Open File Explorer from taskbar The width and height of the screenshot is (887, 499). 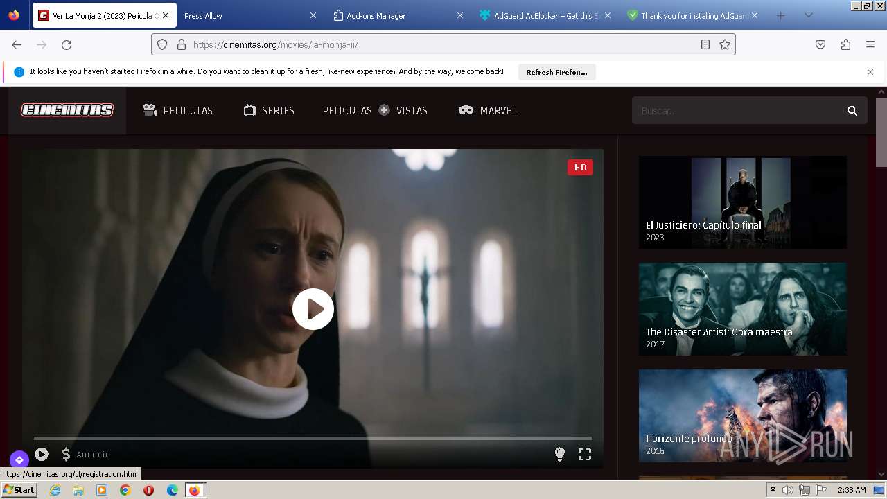point(78,490)
